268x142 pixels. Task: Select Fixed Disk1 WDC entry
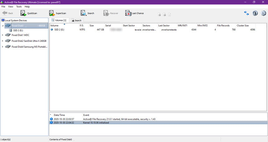point(20,35)
